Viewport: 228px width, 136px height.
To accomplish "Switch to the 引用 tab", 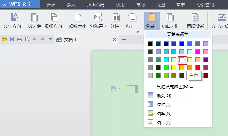I will [120, 5].
